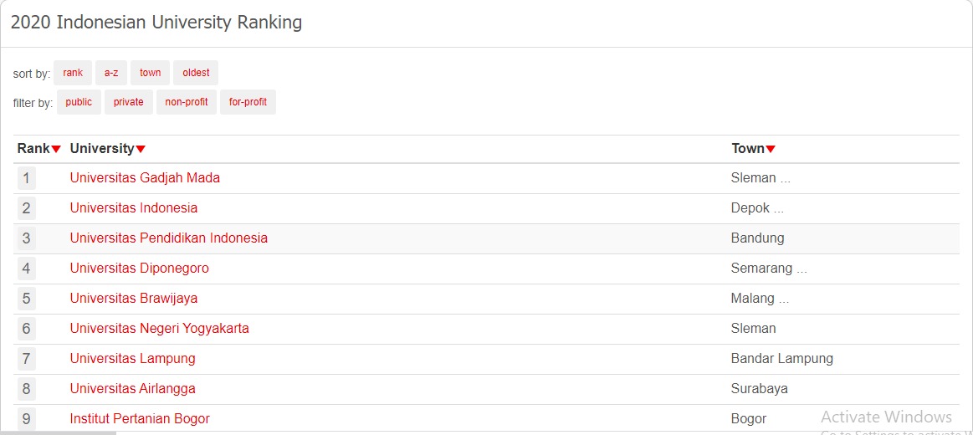Apply the for-profit filter
This screenshot has height=435, width=973.
pyautogui.click(x=248, y=102)
